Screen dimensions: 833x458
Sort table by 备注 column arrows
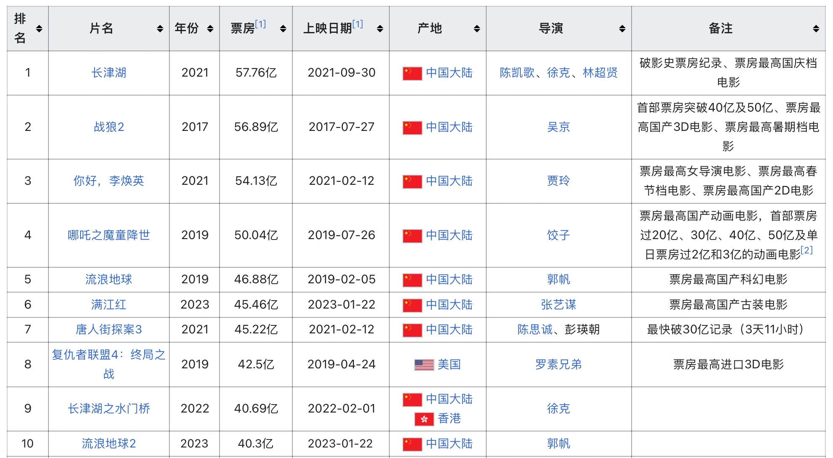[816, 29]
